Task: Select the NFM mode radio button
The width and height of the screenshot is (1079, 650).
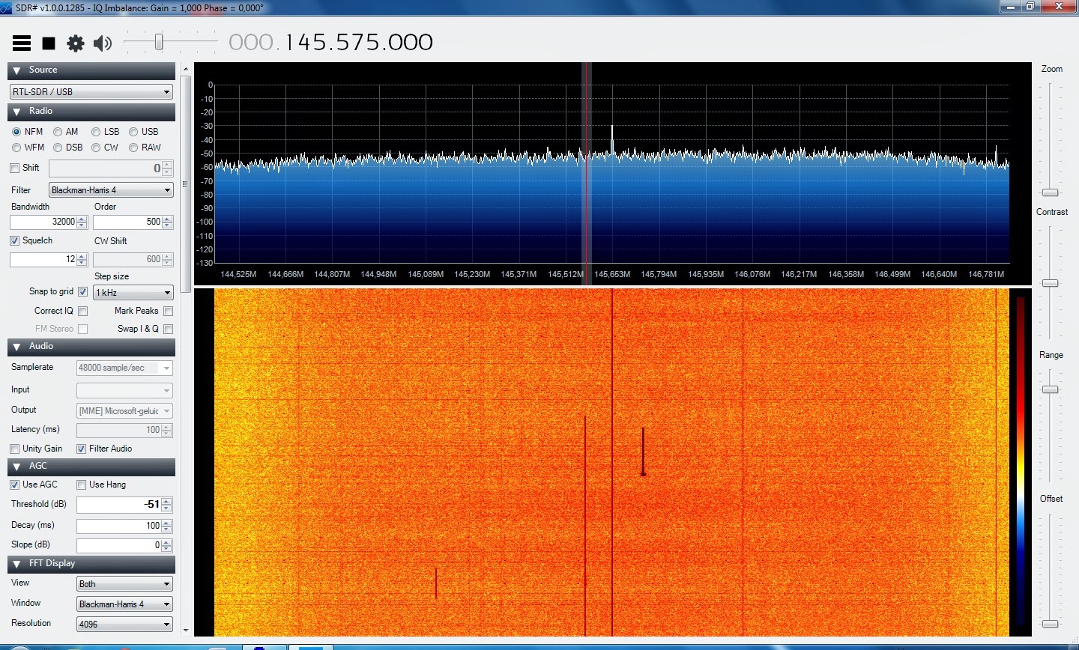Action: [16, 132]
